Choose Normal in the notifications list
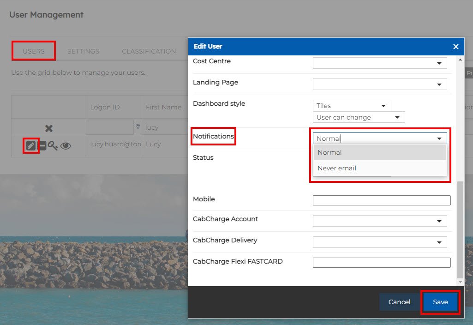The height and width of the screenshot is (325, 473). tap(329, 152)
